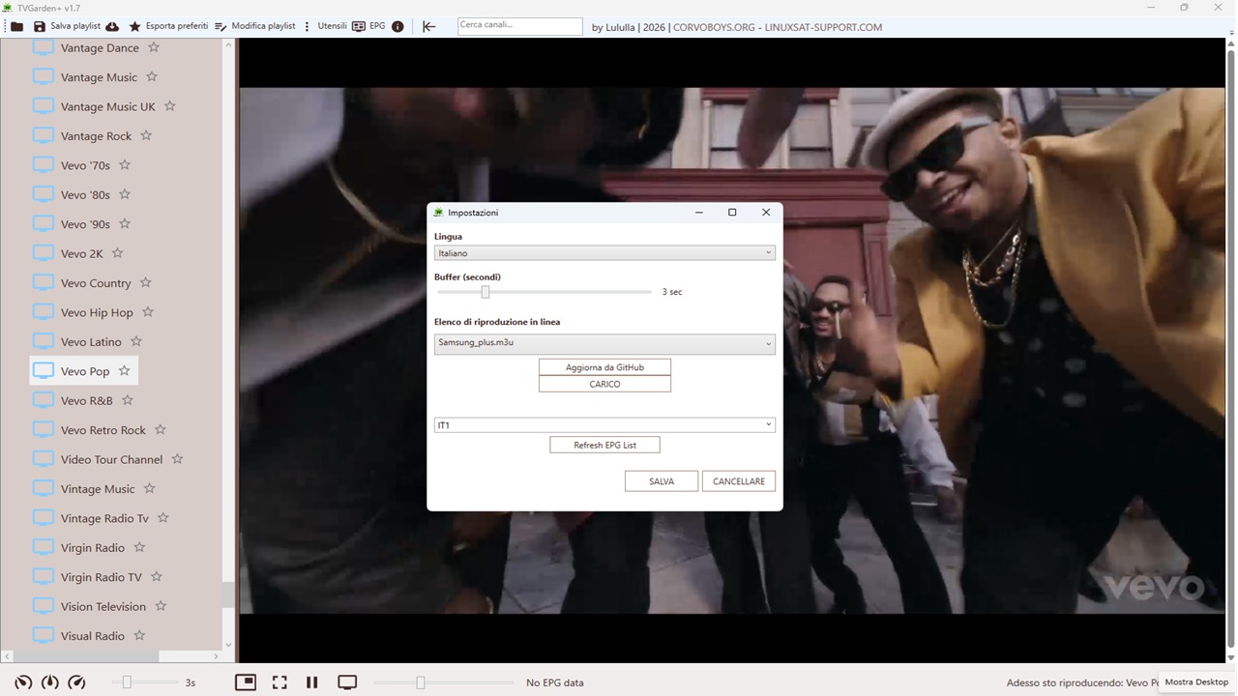
Task: Favorite the Vantage Dance channel star
Action: 154,47
